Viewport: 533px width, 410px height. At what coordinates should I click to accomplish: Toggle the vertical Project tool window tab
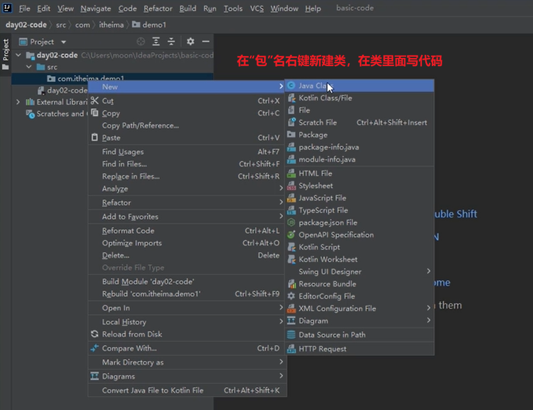[x=5, y=54]
